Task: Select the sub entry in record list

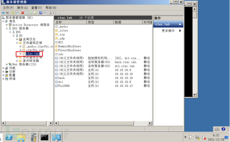Action: [59, 54]
